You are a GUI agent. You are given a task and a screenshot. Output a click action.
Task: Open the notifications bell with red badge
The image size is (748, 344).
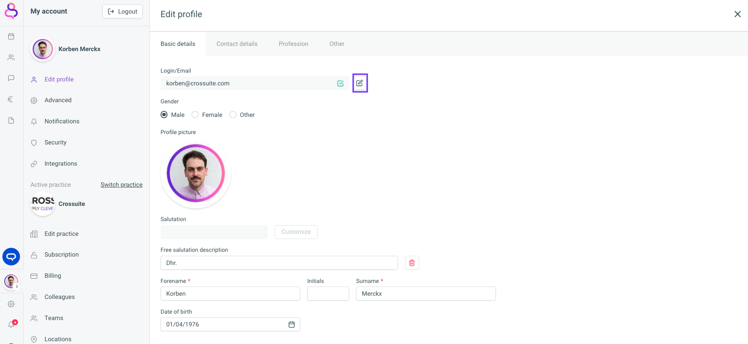point(12,324)
